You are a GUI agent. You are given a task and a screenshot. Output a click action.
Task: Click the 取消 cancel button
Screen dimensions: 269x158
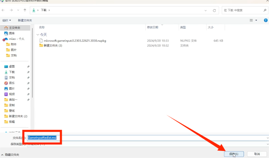(x=257, y=154)
